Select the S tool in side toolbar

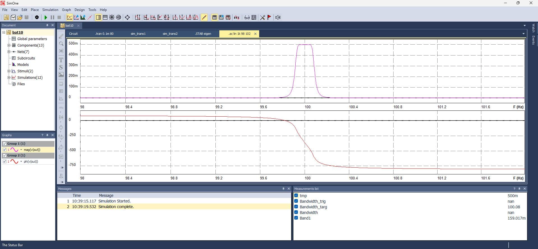(x=61, y=67)
